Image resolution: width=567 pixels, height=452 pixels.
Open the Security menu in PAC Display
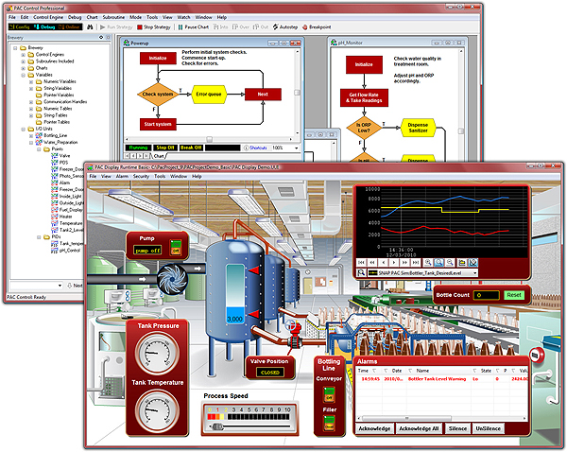click(x=141, y=176)
